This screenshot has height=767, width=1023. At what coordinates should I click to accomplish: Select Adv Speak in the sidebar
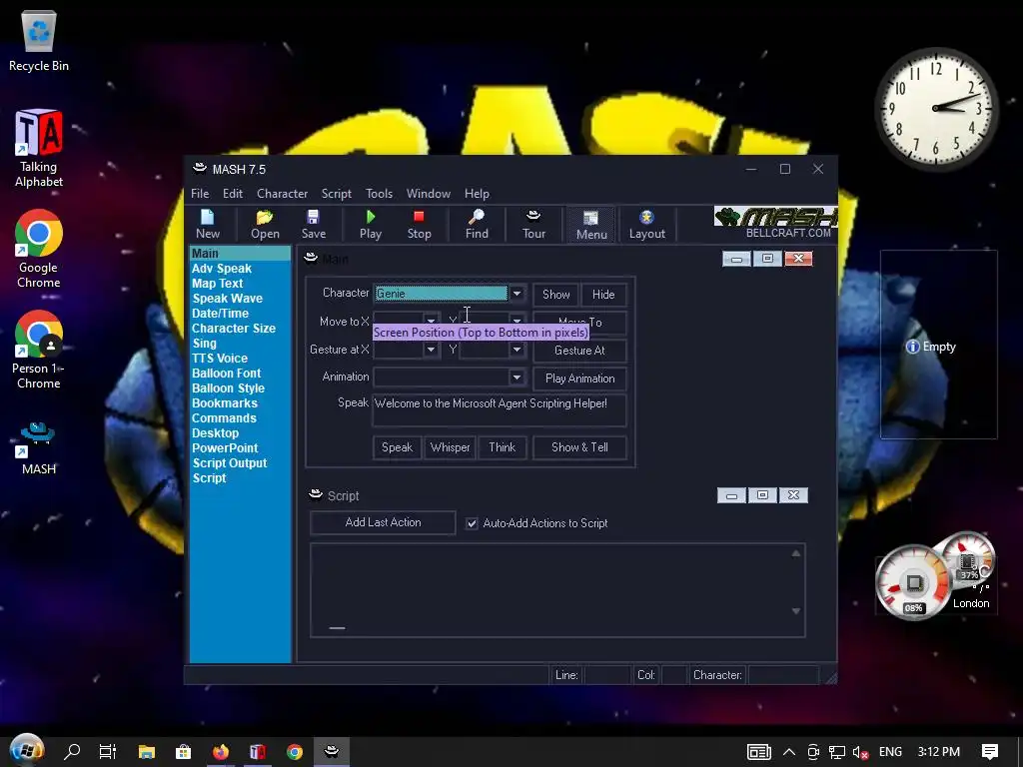pyautogui.click(x=221, y=268)
